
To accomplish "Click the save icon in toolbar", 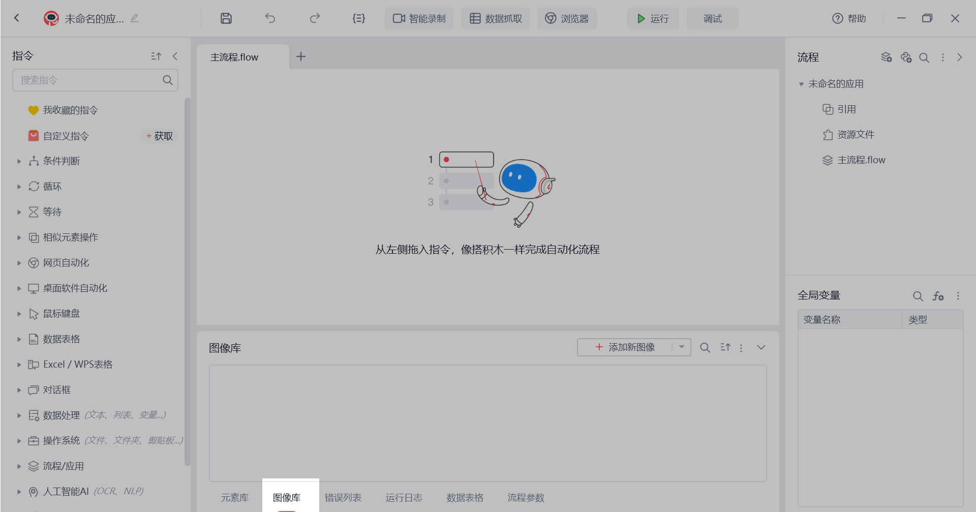I will tap(226, 18).
